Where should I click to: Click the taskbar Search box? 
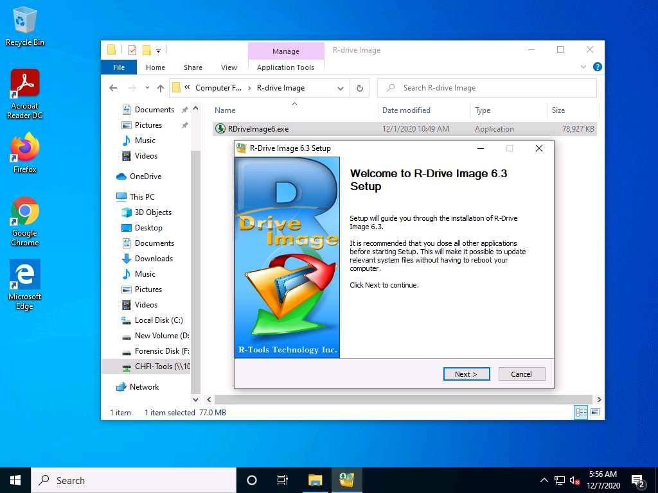pos(134,480)
